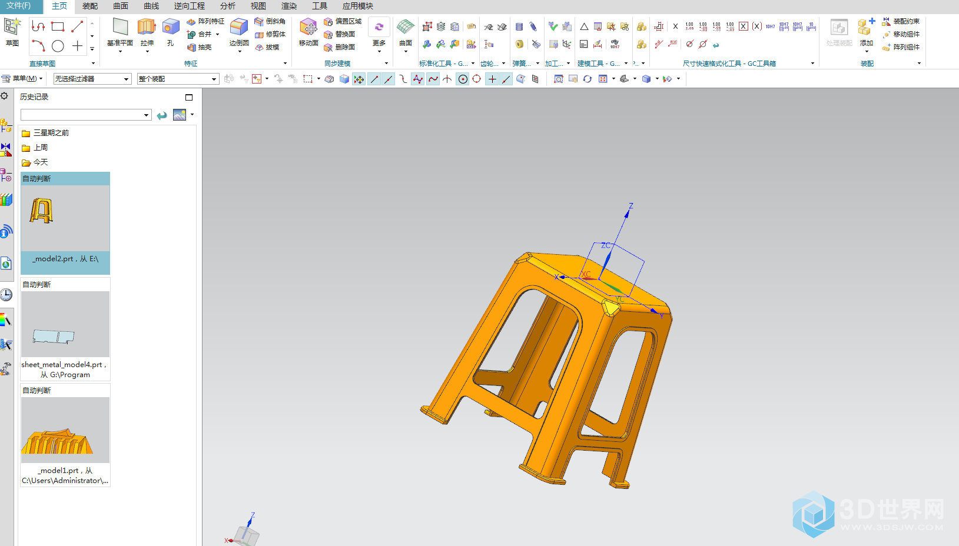
Task: Open the 文件(F) menu
Action: [x=21, y=6]
